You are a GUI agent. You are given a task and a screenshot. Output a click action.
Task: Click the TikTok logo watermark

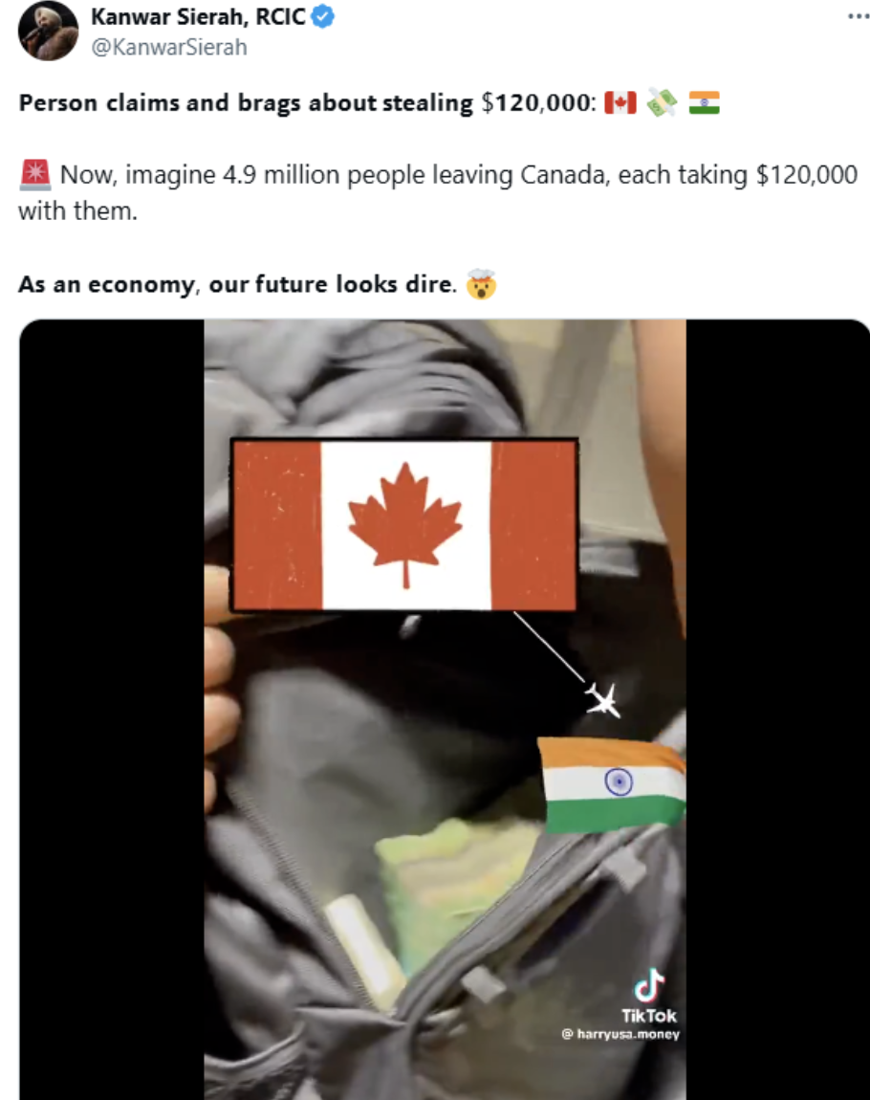[x=649, y=996]
